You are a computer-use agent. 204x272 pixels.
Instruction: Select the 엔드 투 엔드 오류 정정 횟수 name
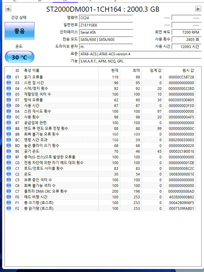click(x=46, y=128)
